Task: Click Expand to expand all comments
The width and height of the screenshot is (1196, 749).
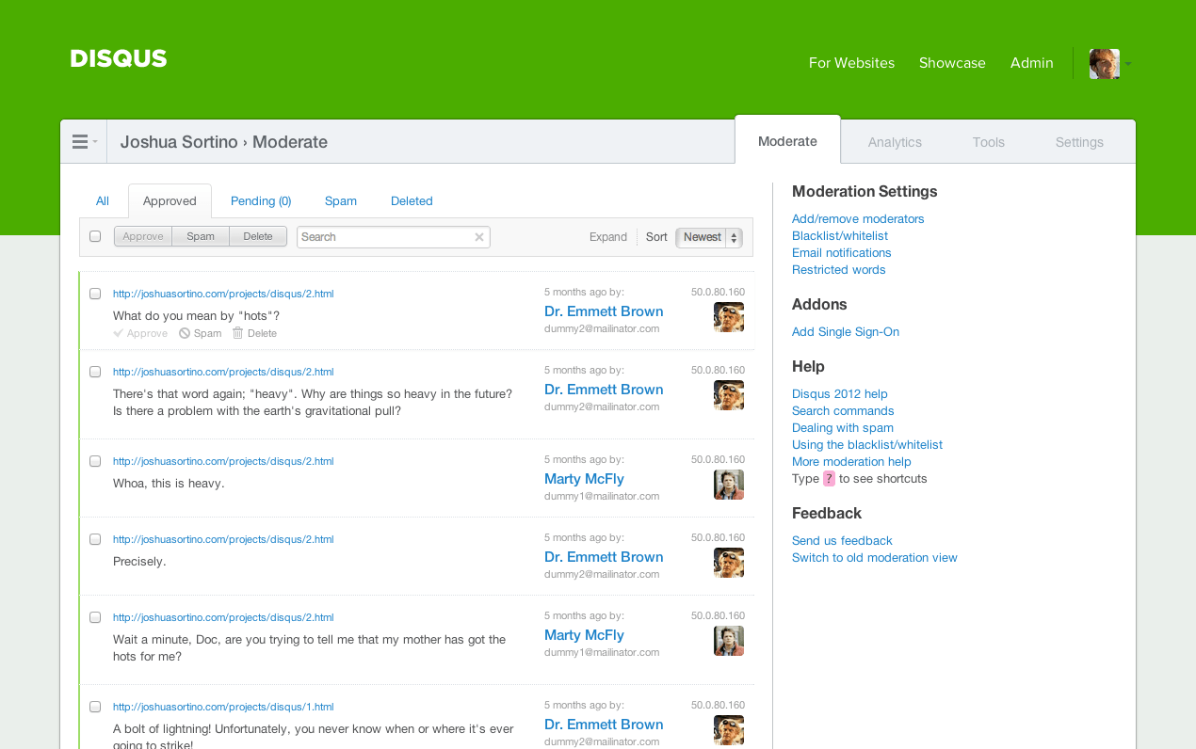Action: click(x=608, y=237)
